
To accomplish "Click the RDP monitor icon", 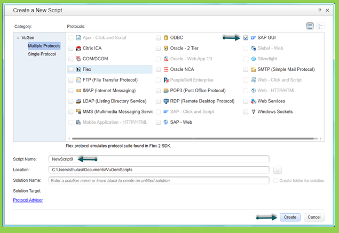I will point(166,101).
